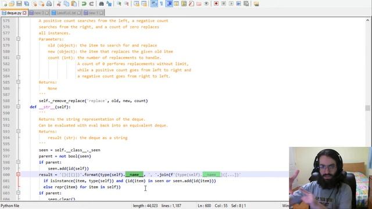Save all open files
Image resolution: width=372 pixels, height=209 pixels.
[27, 3]
